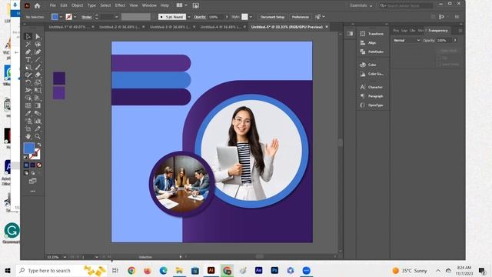492x277 pixels.
Task: Choose the Artboard tool
Action: (28, 128)
